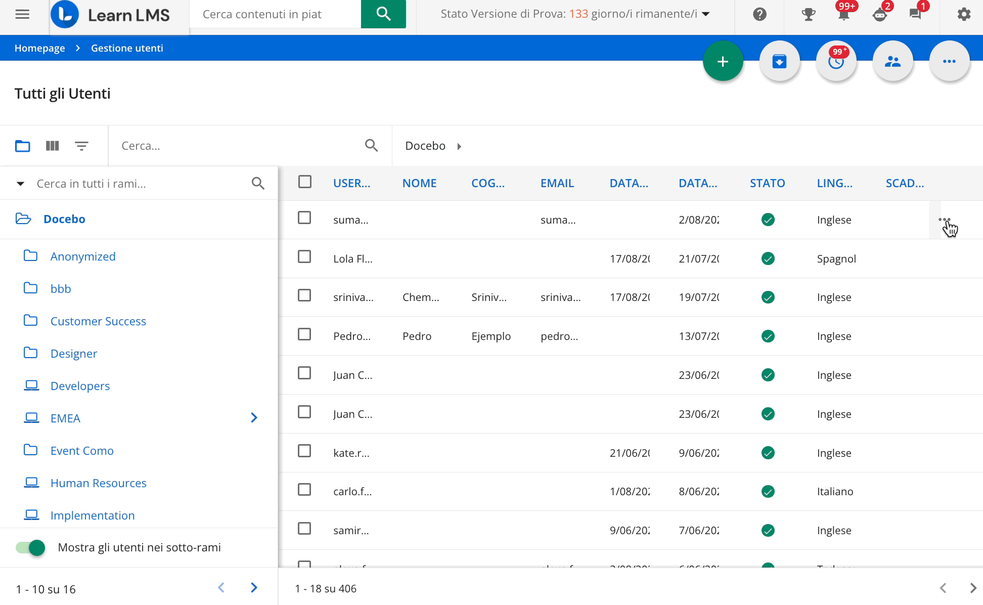Open the admin settings gear
Image resolution: width=983 pixels, height=605 pixels.
coord(964,14)
